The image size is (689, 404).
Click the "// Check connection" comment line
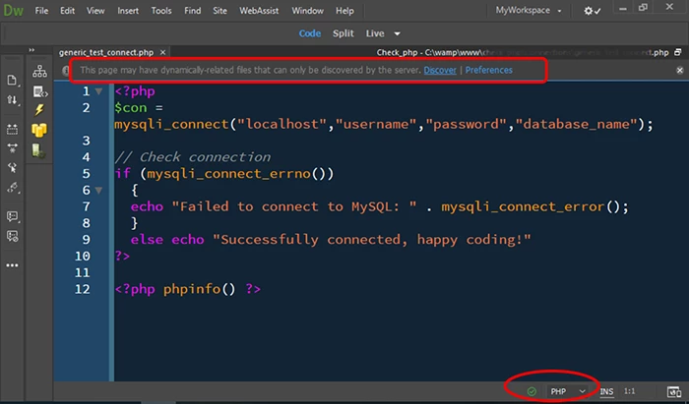click(193, 157)
